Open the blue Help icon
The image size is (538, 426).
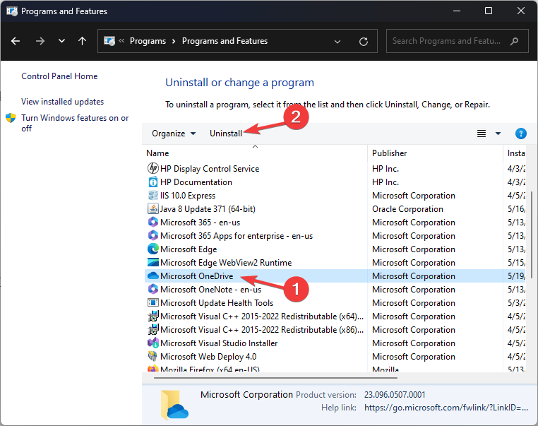pyautogui.click(x=520, y=134)
